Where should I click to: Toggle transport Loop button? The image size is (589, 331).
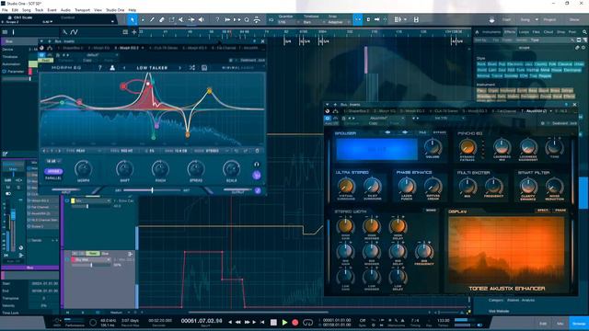coord(307,323)
